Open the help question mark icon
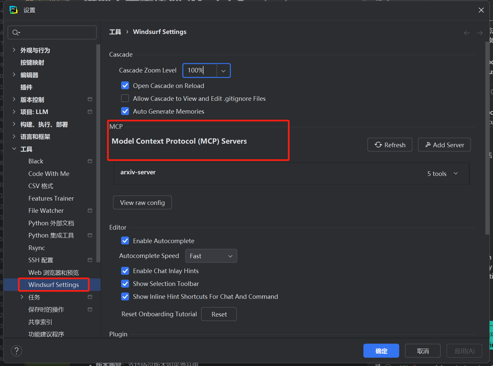The image size is (493, 366). [16, 351]
